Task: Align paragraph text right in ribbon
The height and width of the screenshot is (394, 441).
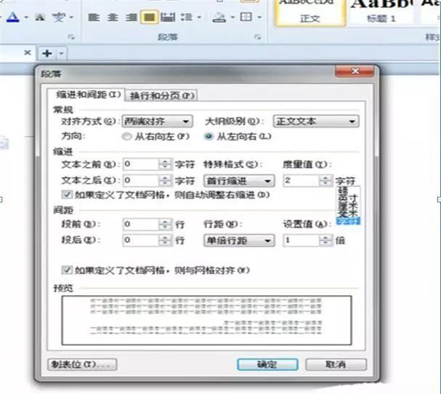Action: [131, 17]
